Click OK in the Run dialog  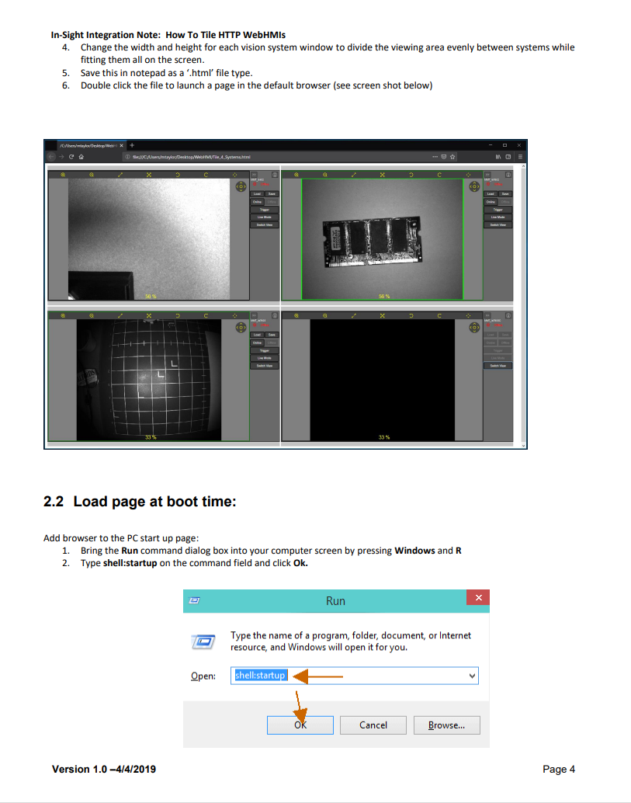(x=300, y=725)
